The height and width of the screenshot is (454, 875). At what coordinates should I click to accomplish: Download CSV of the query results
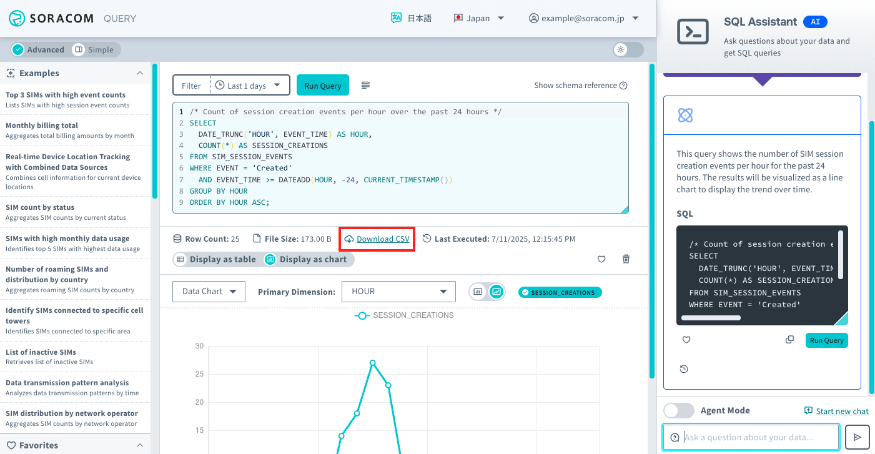point(377,239)
